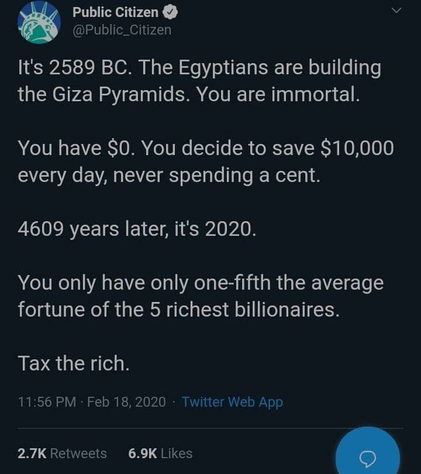
Task: Click the "every day, never spending a cent" line
Action: coord(168,174)
